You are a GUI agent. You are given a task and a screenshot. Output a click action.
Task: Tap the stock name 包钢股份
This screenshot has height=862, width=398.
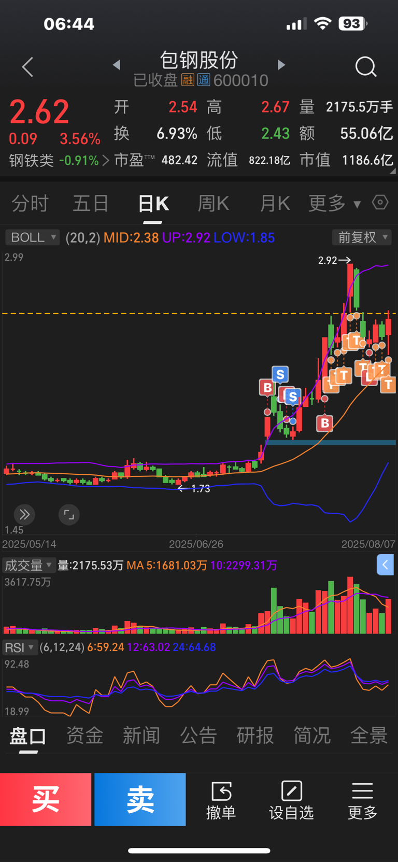199,60
